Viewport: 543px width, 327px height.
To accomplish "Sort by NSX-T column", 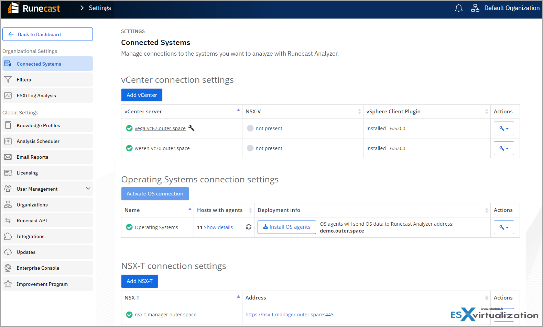I will [x=182, y=298].
